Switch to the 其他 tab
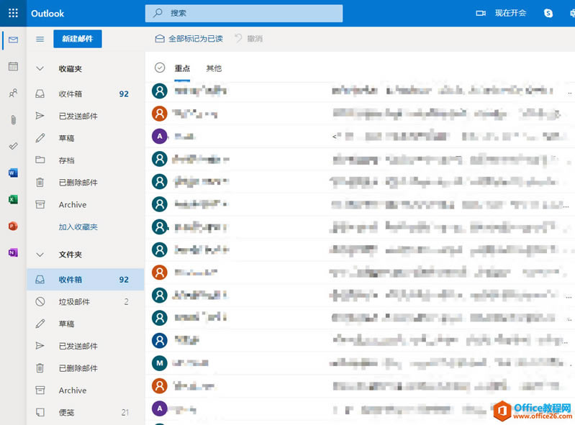 coord(214,68)
